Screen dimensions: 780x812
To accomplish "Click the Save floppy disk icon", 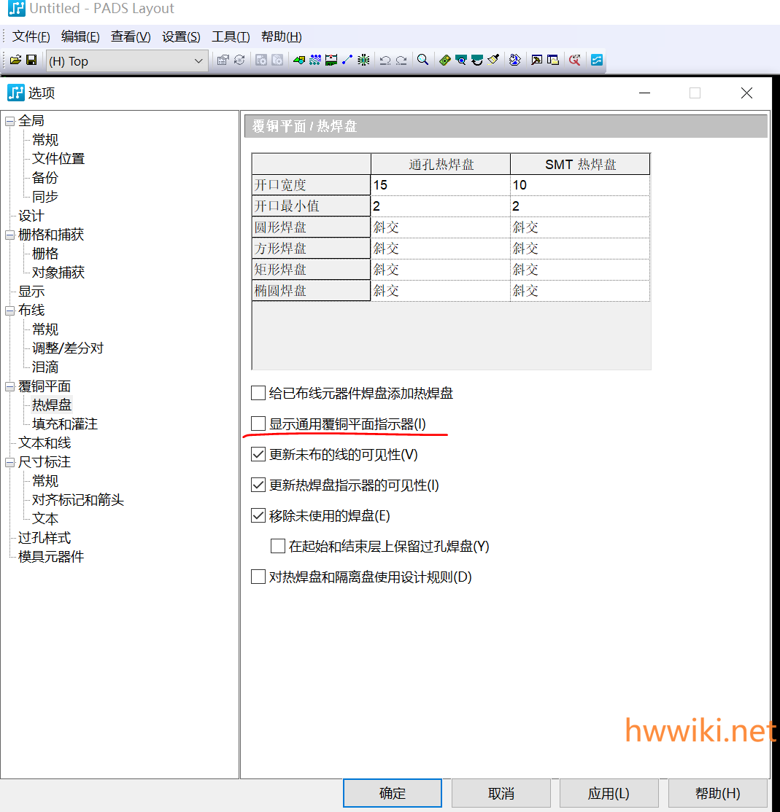I will coord(31,60).
